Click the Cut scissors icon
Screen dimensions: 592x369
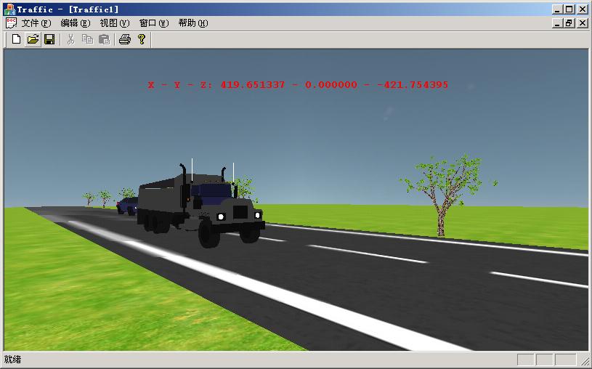tap(70, 39)
